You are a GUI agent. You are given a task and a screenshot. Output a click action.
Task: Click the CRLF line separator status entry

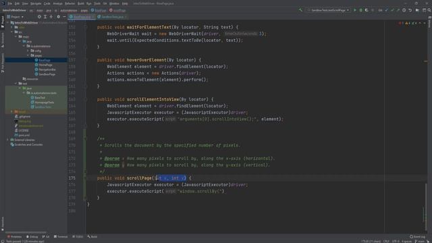[386, 242]
